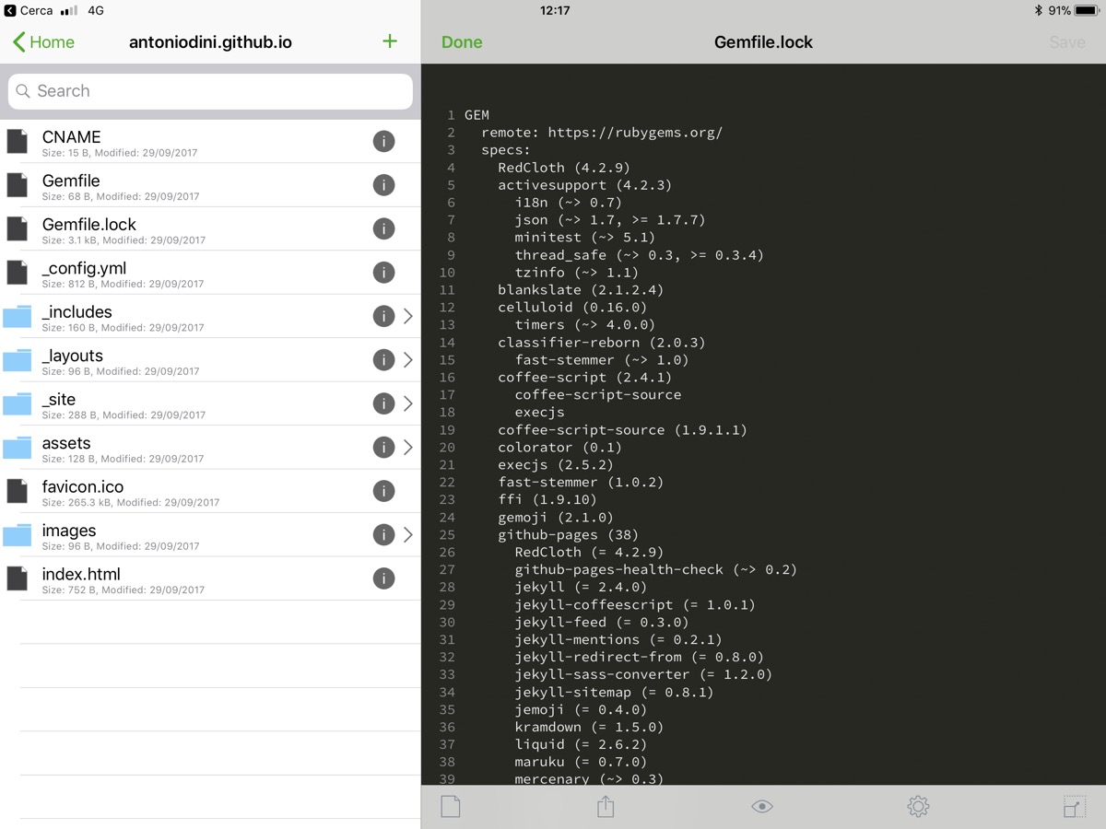This screenshot has height=829, width=1106.
Task: Open the assets folder
Action: tap(210, 448)
